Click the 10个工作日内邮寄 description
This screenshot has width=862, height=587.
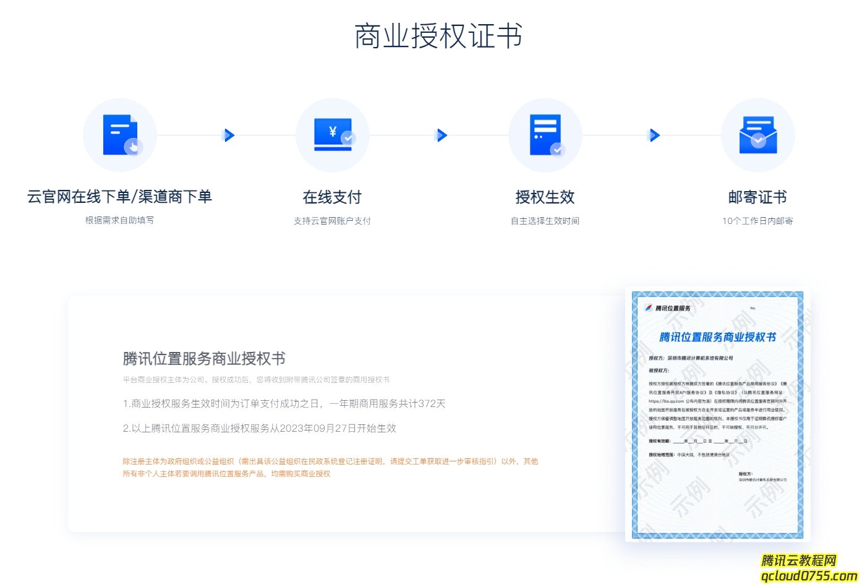point(757,221)
